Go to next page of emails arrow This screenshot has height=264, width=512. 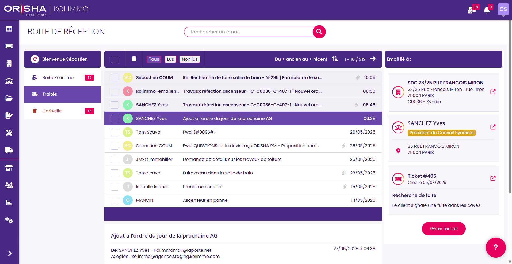pyautogui.click(x=373, y=59)
